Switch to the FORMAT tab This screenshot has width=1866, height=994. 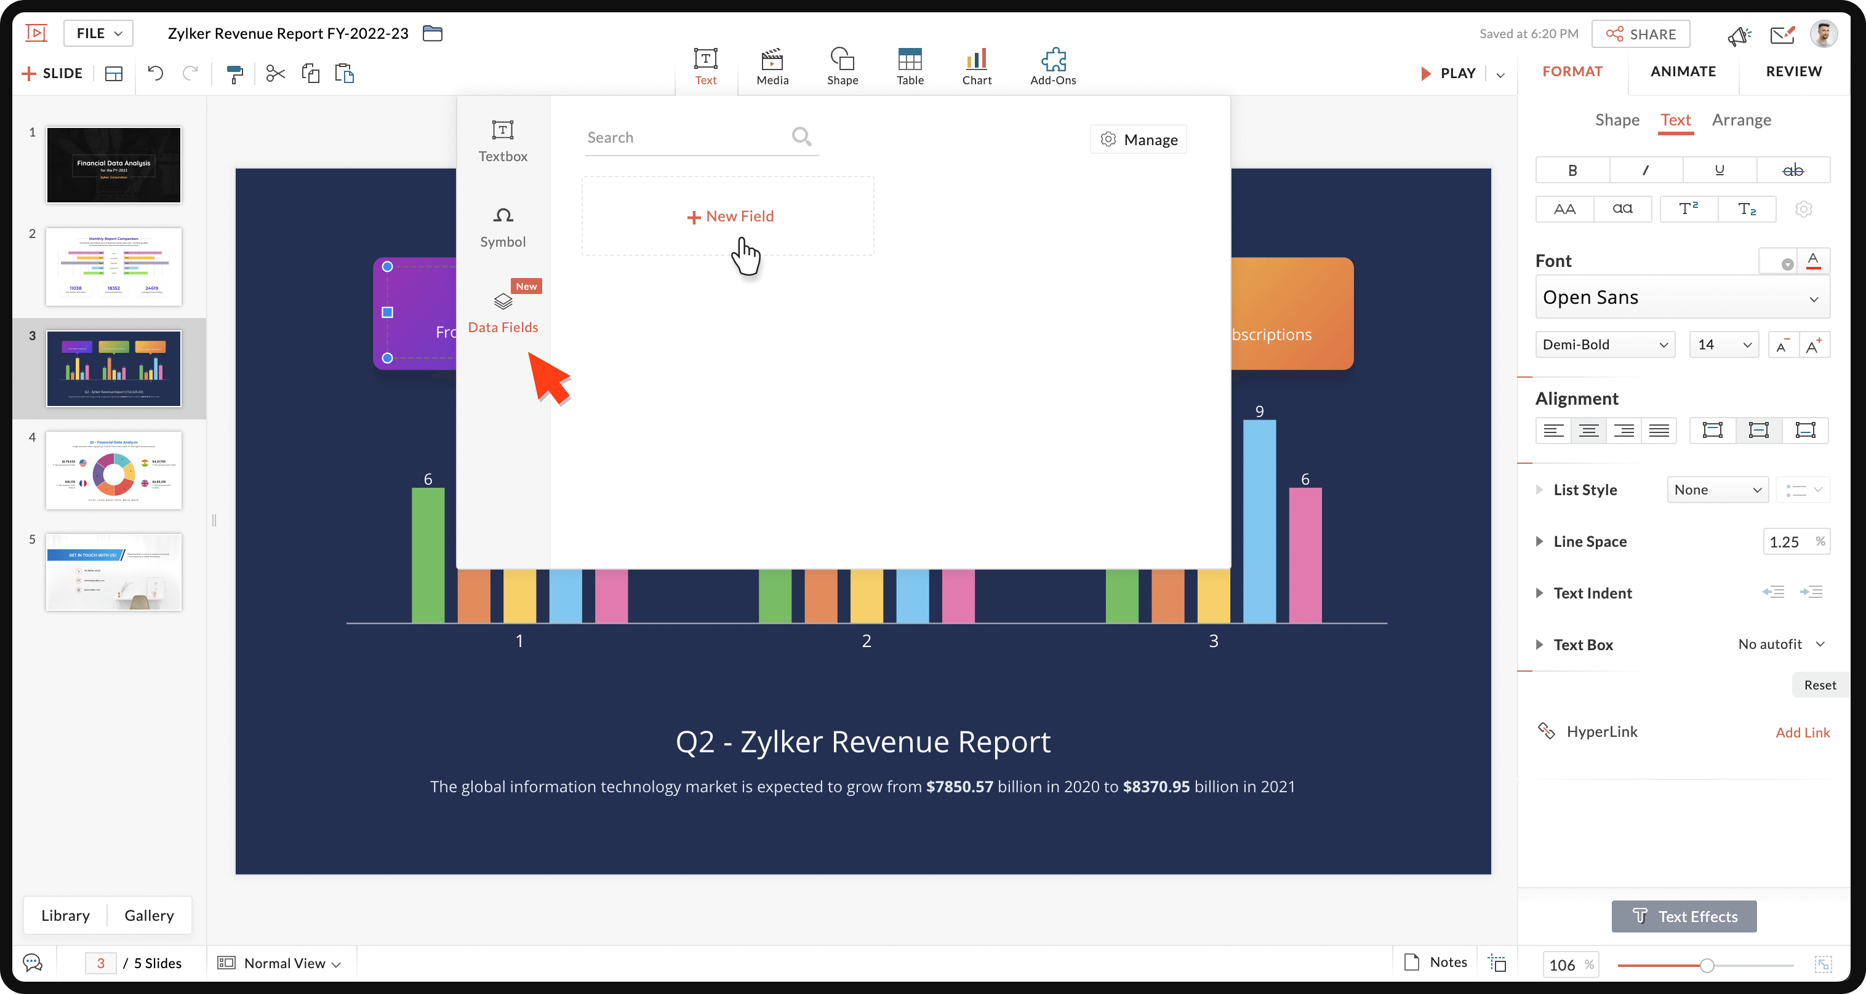(1572, 71)
